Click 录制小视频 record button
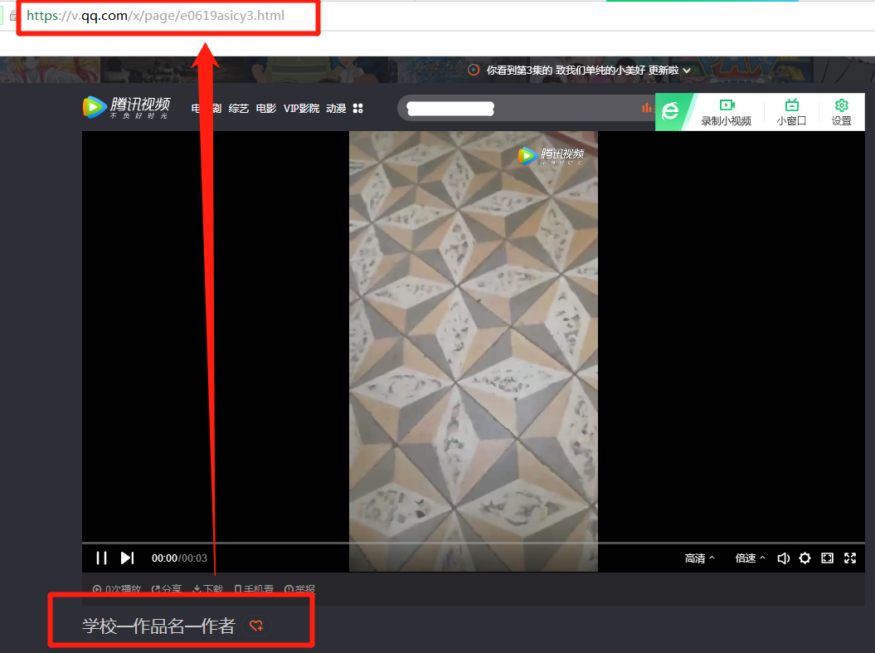The image size is (875, 653). [727, 112]
